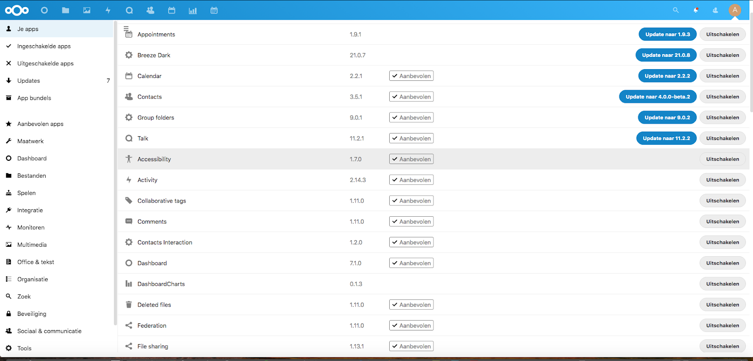Click the Talk app icon in the list

[129, 138]
